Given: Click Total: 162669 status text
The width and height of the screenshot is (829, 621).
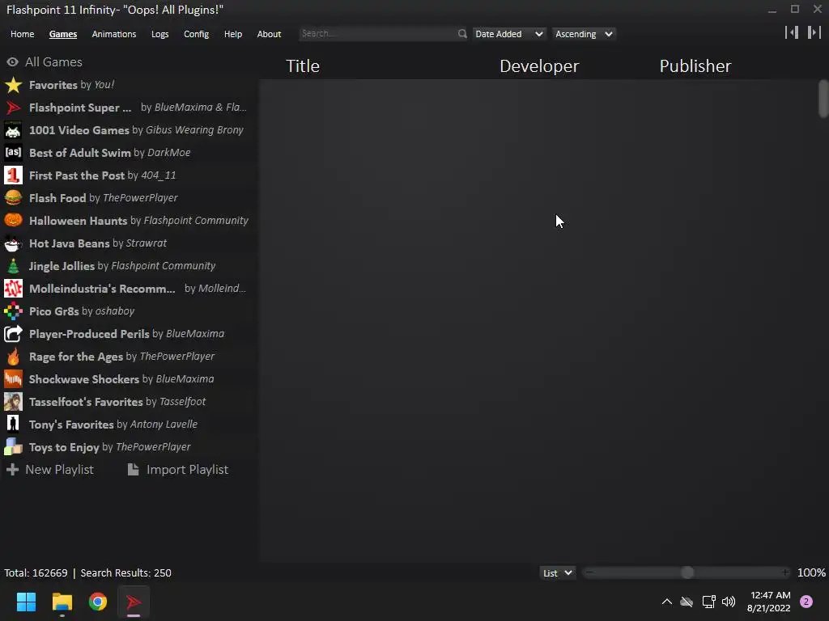Looking at the screenshot, I should (x=36, y=573).
